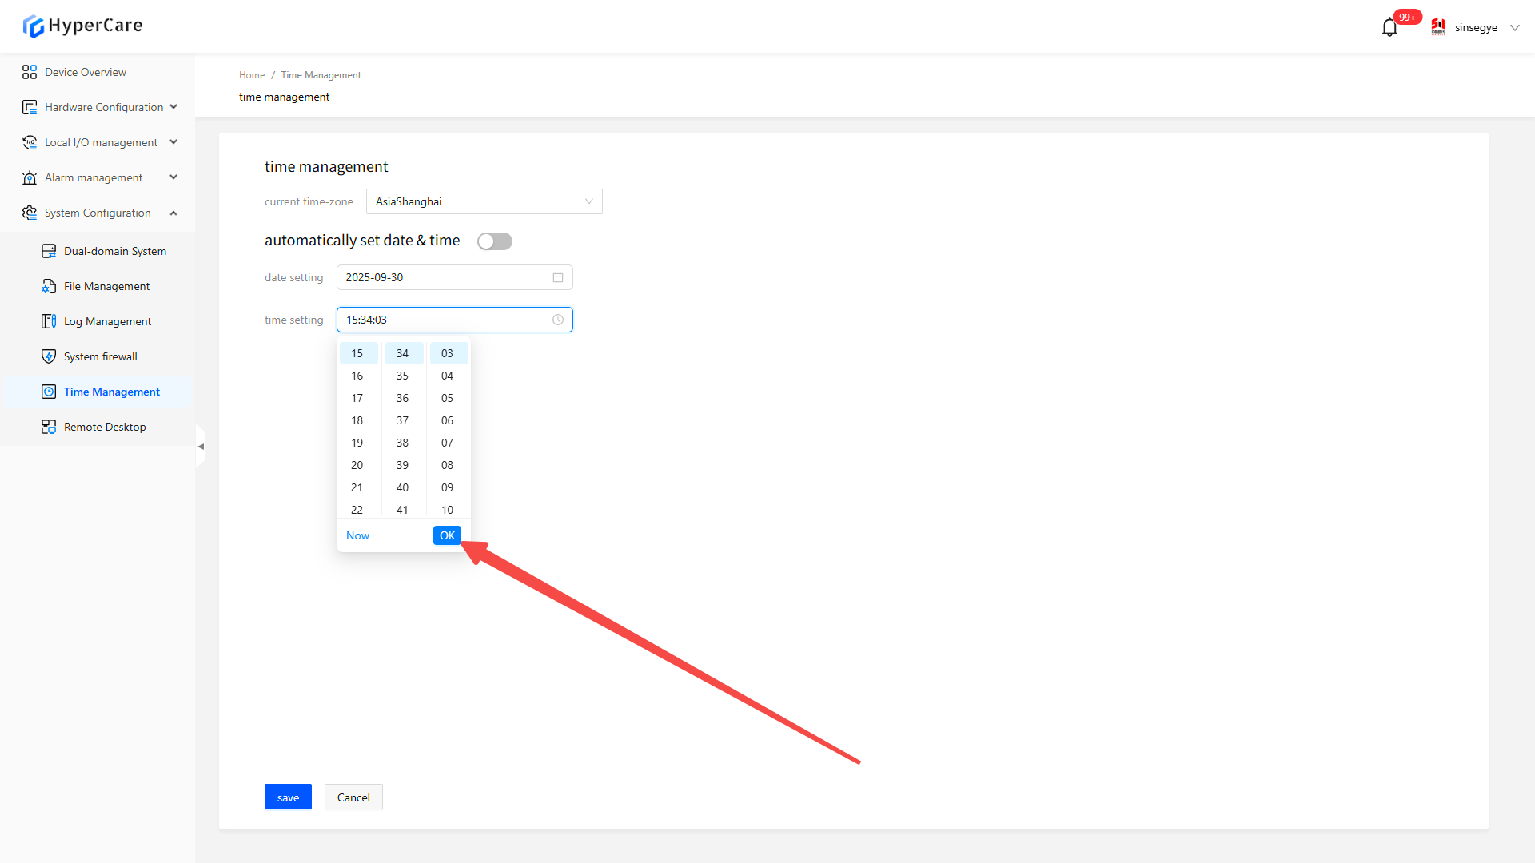Click the Log Management icon

point(49,321)
